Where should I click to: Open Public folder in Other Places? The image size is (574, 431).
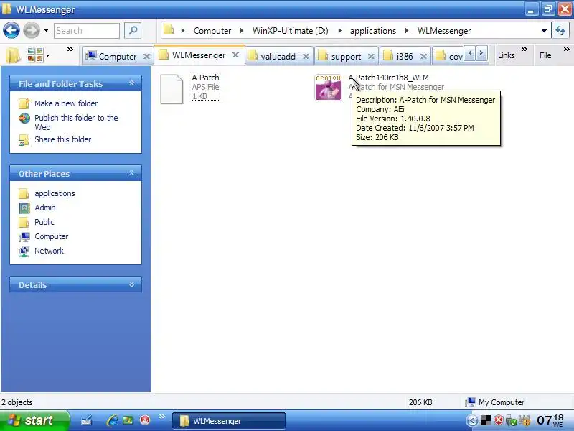pos(44,222)
